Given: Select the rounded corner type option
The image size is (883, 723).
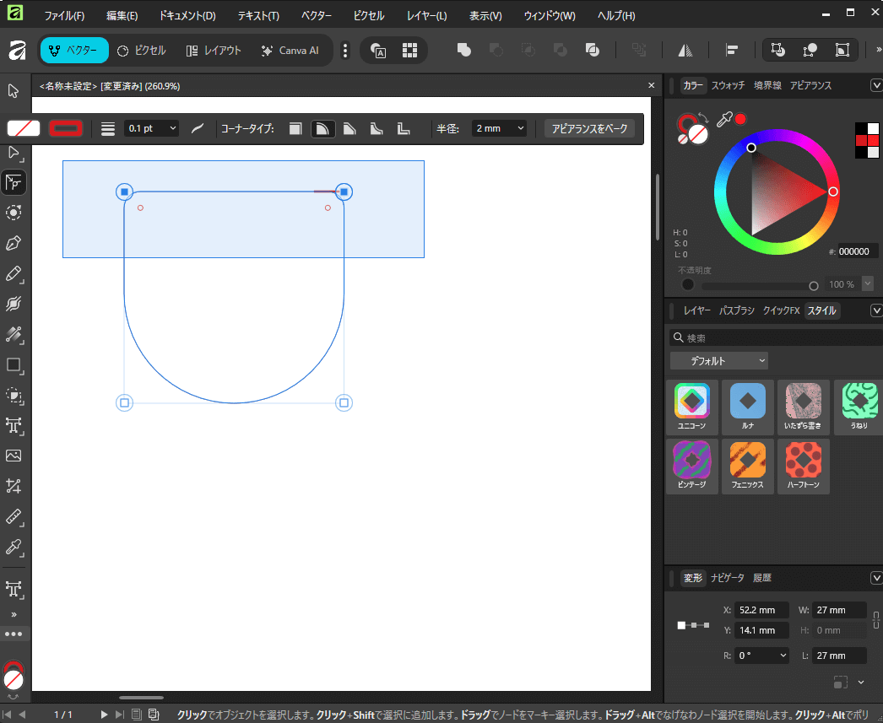Looking at the screenshot, I should [322, 128].
